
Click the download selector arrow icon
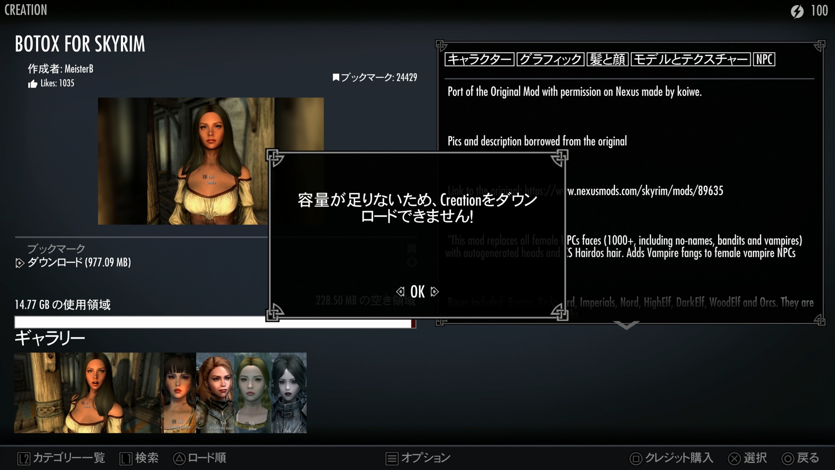click(x=20, y=263)
